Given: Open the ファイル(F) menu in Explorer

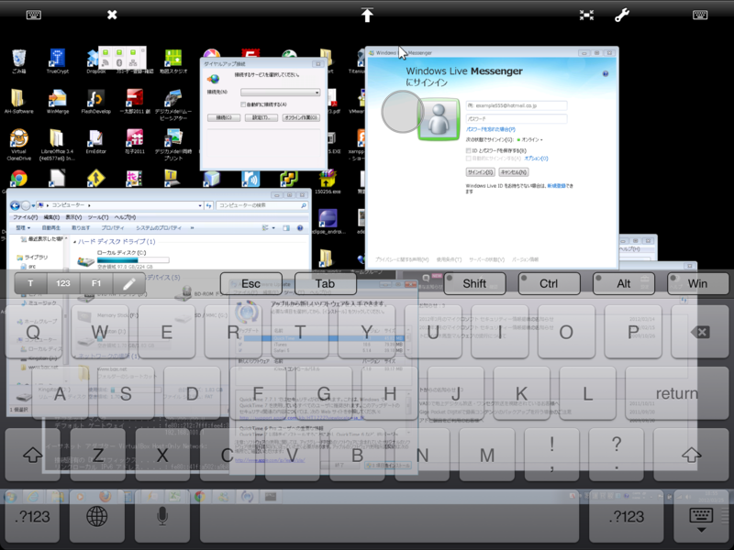Looking at the screenshot, I should 25,217.
